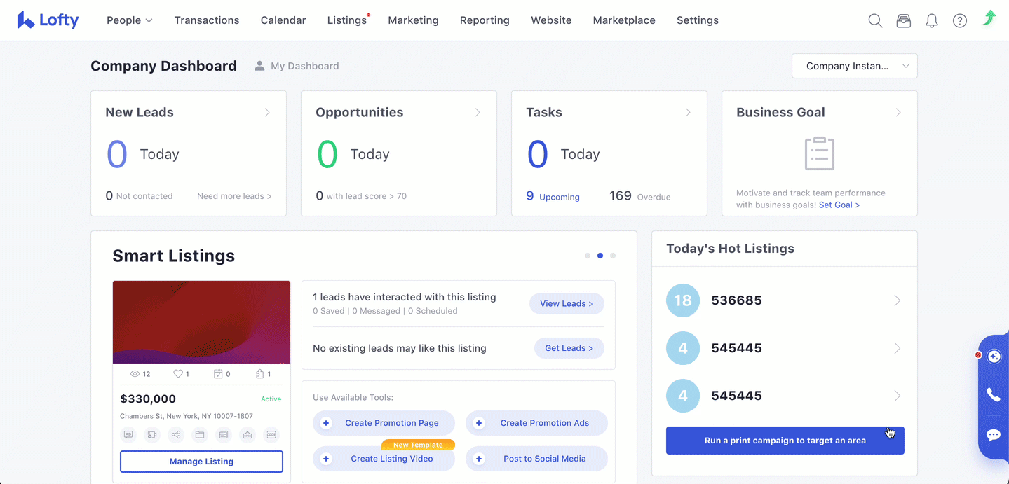Open the Listings menu
1009x484 pixels.
click(x=347, y=20)
